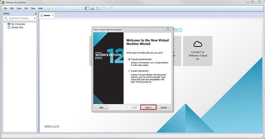The width and height of the screenshot is (265, 139).
Task: Toggle the Show Library toolbar icon
Action: click(x=87, y=8)
